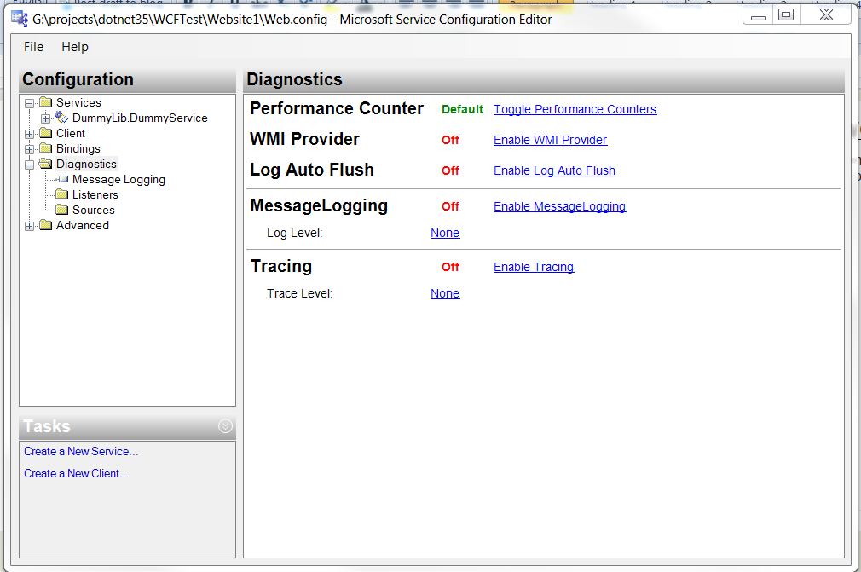The width and height of the screenshot is (861, 572).
Task: Click the Log Level None link
Action: [445, 233]
